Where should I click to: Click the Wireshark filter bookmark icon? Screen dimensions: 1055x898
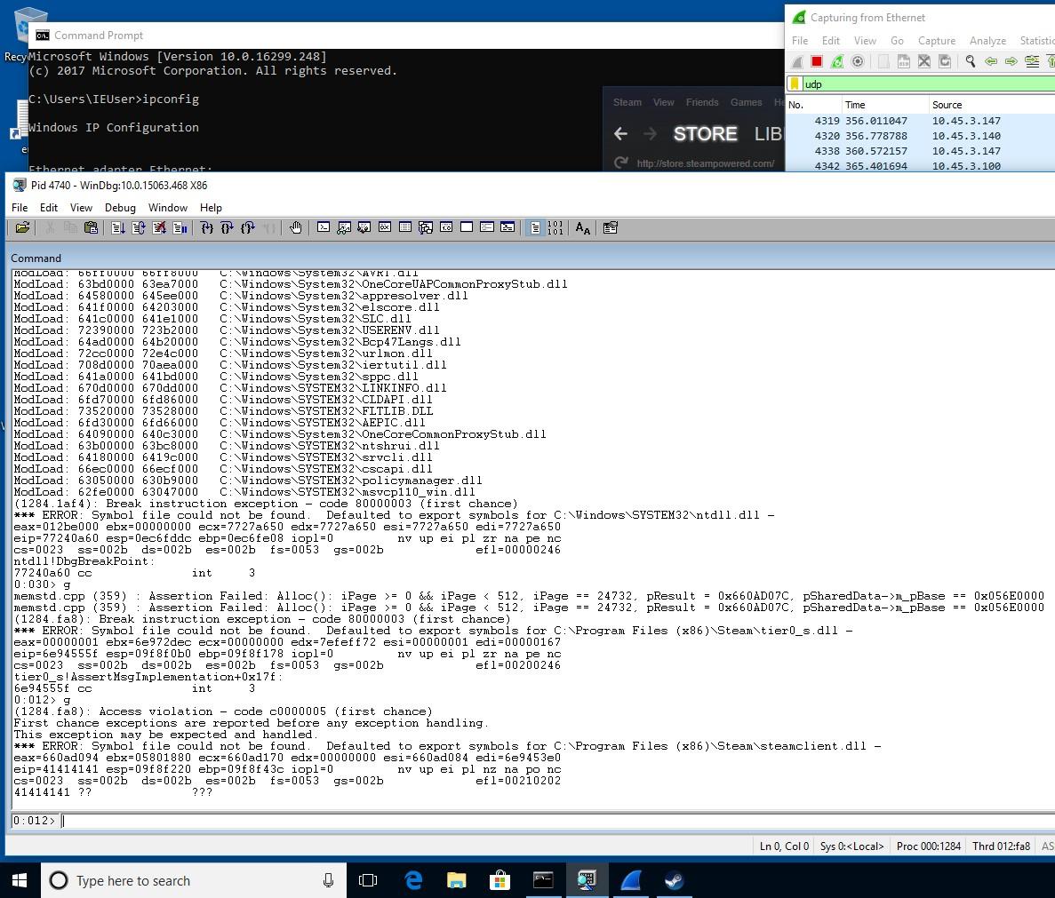tap(795, 84)
